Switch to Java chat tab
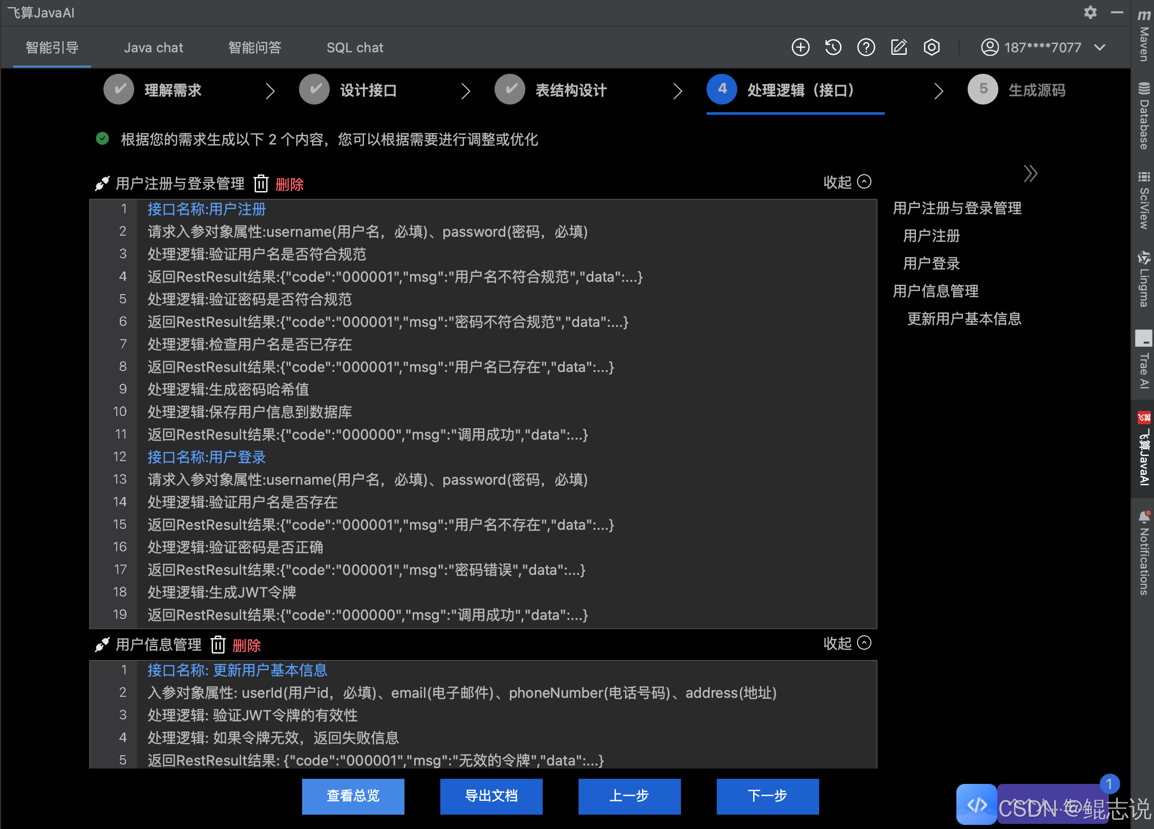This screenshot has width=1154, height=829. coord(153,48)
